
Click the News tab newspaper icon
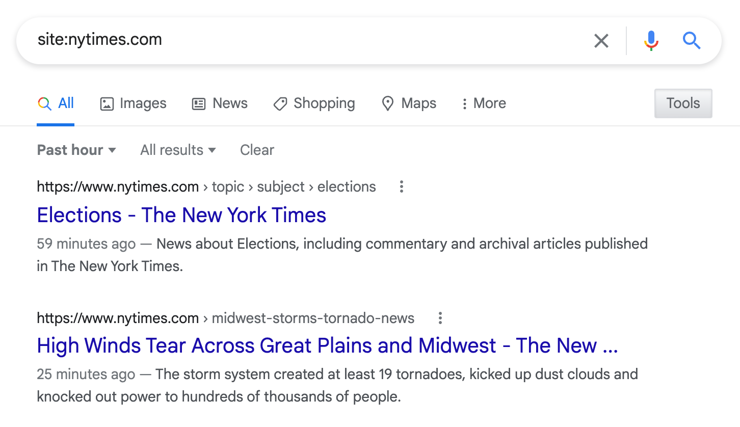point(199,103)
